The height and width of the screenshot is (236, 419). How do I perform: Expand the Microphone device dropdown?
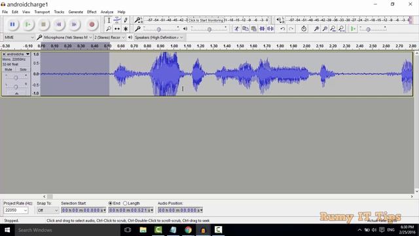(90, 37)
